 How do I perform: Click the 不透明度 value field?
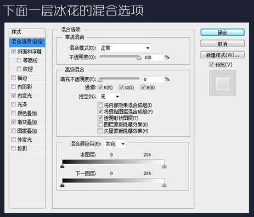153,58
